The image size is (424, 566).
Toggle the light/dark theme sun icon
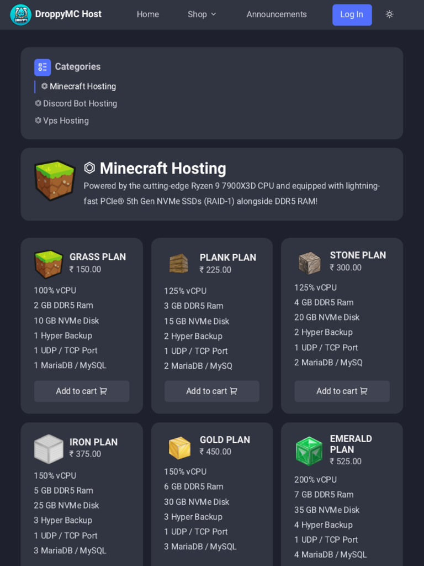389,14
